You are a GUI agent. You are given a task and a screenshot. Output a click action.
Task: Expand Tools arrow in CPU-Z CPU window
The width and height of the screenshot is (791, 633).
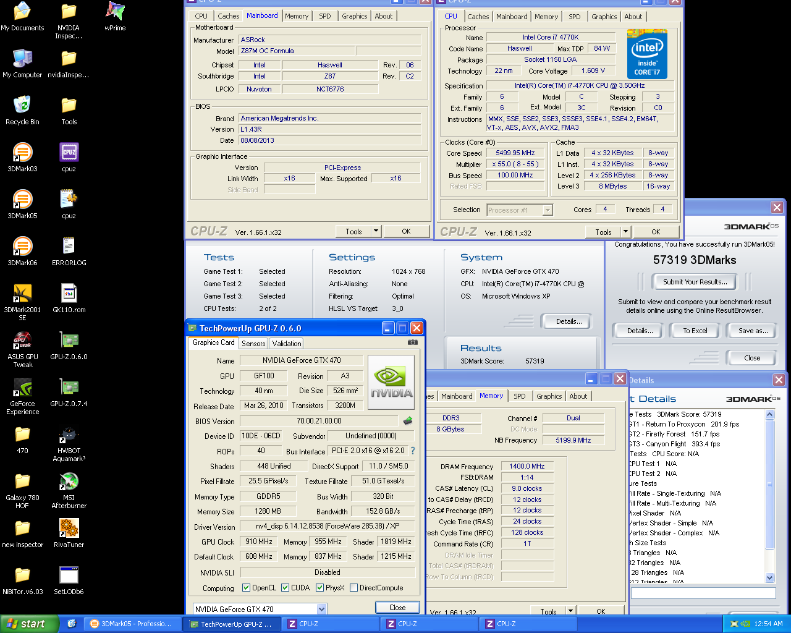pyautogui.click(x=625, y=232)
